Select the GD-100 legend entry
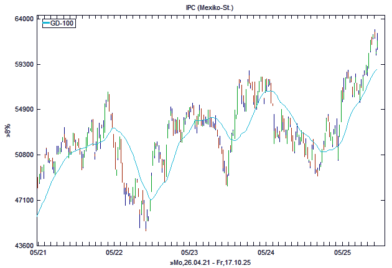Image resolution: width=392 pixels, height=268 pixels. tap(62, 24)
